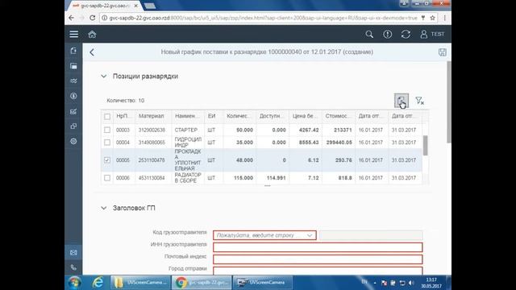The image size is (516, 290).
Task: Open the sidebar gear settings icon
Action: point(73,142)
